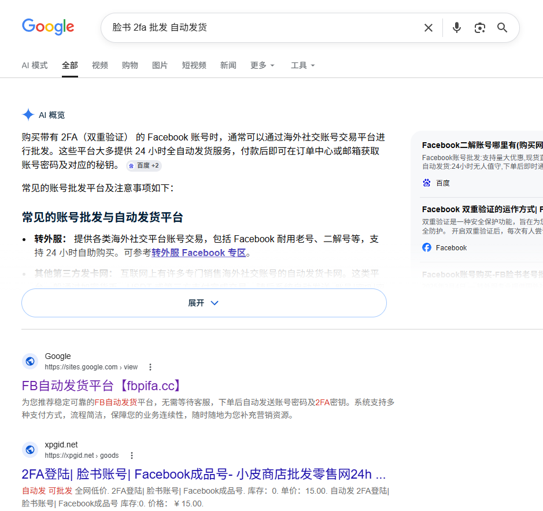This screenshot has height=511, width=543.
Task: Open the 百度 +2 source chip
Action: pos(144,165)
